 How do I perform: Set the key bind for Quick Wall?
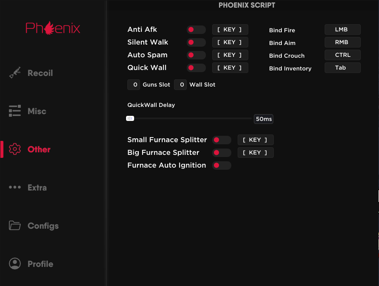pos(230,68)
